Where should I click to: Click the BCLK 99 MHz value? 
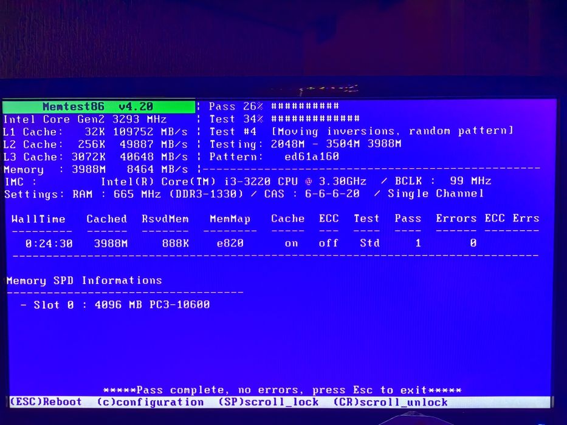tap(443, 181)
